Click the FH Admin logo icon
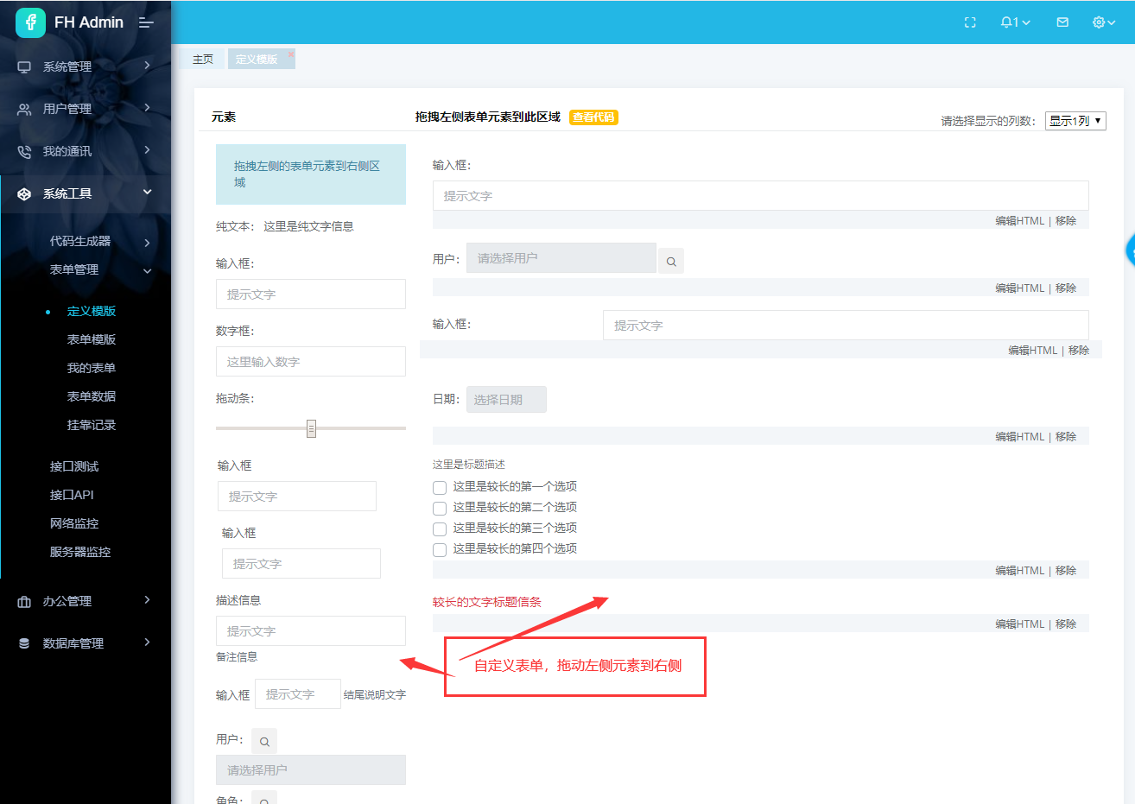 pos(30,22)
